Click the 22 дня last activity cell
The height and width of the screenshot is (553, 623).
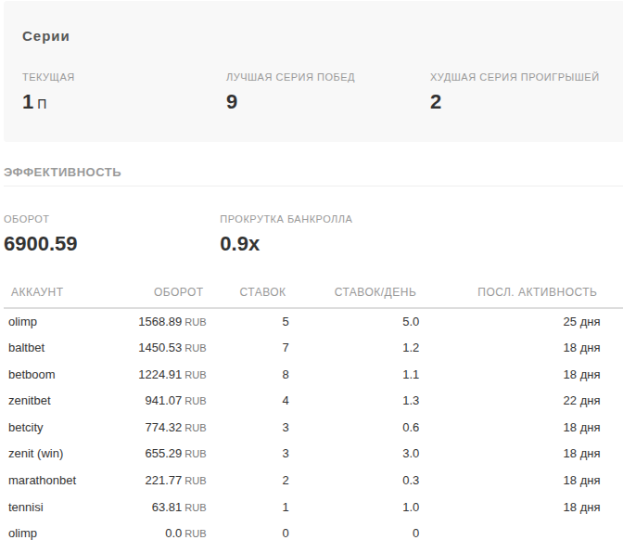click(581, 401)
